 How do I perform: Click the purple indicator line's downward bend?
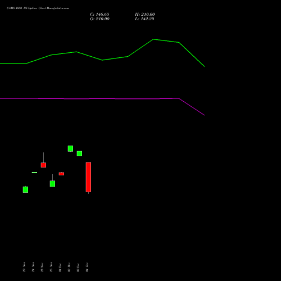(179, 98)
